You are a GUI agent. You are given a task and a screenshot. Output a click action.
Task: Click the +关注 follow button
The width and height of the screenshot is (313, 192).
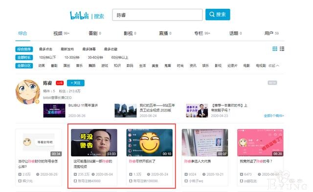(76, 83)
